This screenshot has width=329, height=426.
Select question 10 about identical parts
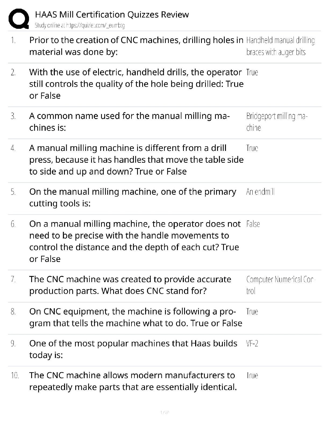tap(133, 381)
